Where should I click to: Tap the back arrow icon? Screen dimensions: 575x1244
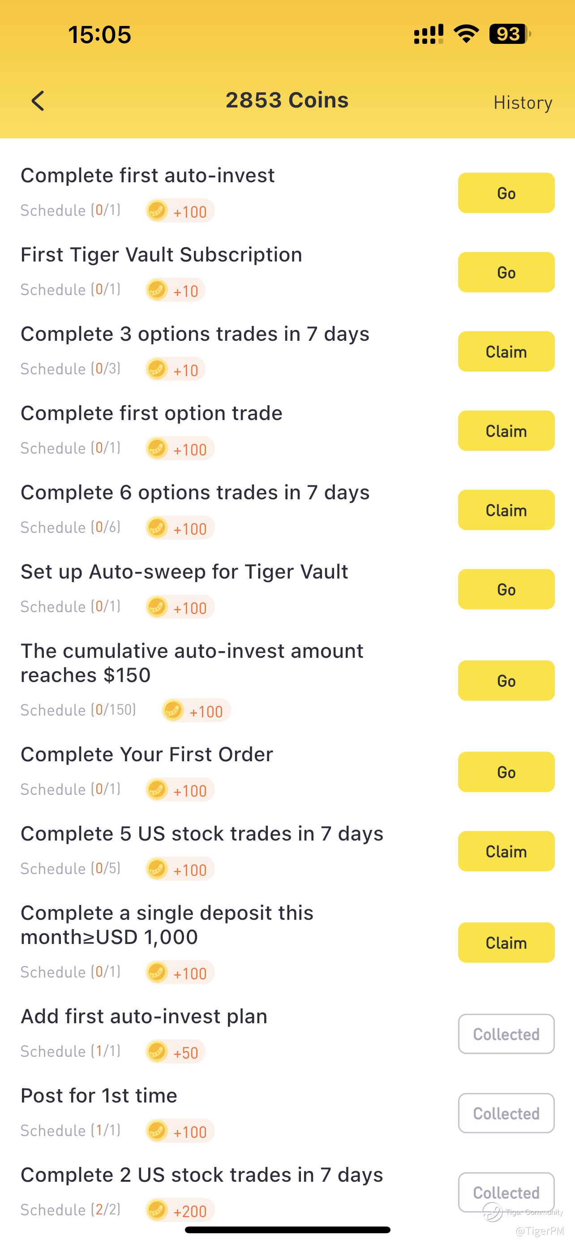(x=38, y=101)
